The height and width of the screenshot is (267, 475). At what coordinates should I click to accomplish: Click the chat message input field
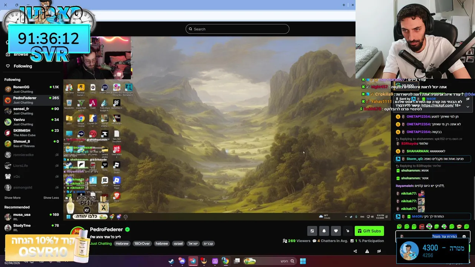coord(433,236)
